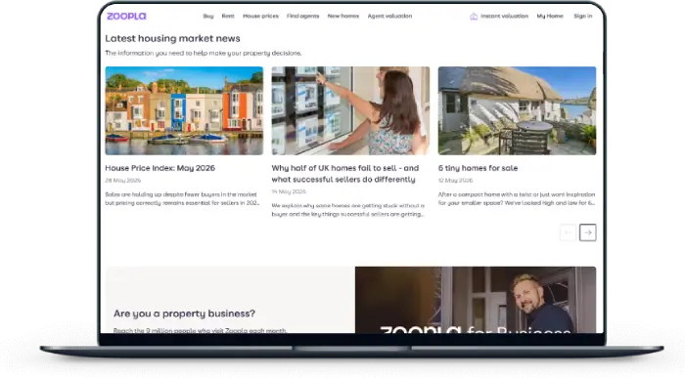
Task: Open the Rent menu
Action: click(x=228, y=17)
